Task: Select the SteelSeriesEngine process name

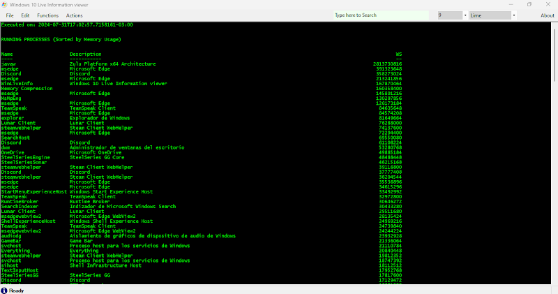Action: (x=25, y=158)
